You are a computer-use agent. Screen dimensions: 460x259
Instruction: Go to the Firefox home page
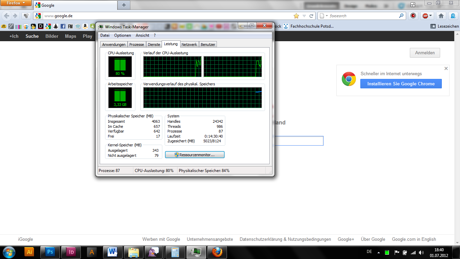point(441,16)
